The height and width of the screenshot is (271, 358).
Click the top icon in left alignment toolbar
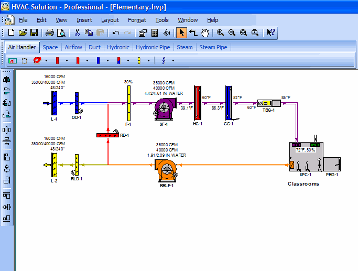pos(7,80)
